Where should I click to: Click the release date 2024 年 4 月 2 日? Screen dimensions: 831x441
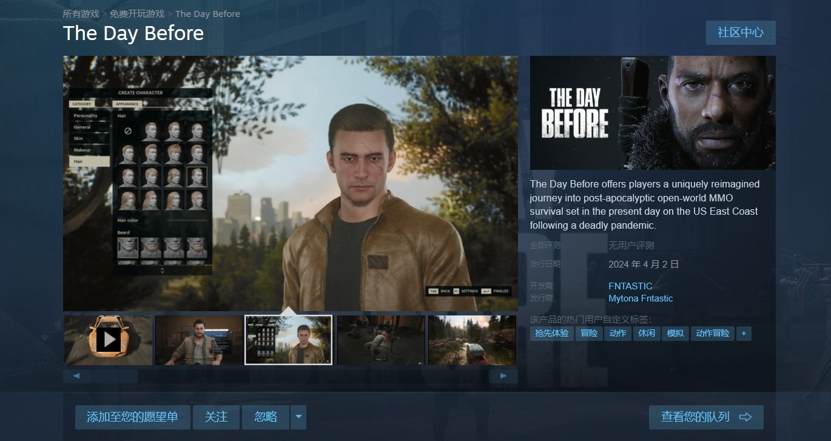pos(644,264)
